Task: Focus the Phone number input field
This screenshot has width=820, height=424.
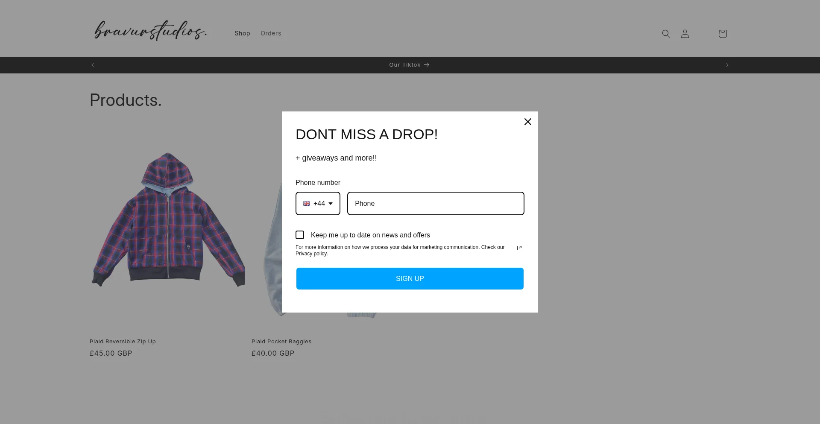Action: pos(435,204)
